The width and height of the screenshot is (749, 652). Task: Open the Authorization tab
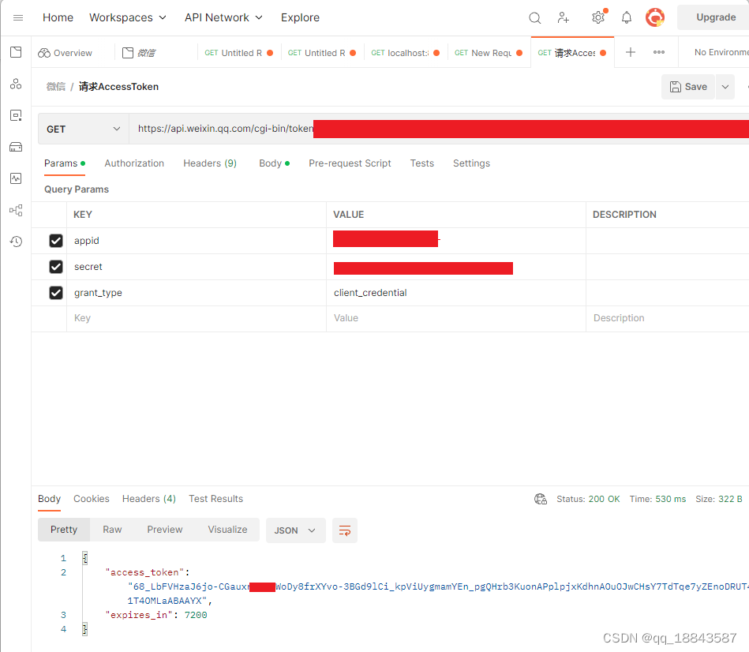[134, 163]
